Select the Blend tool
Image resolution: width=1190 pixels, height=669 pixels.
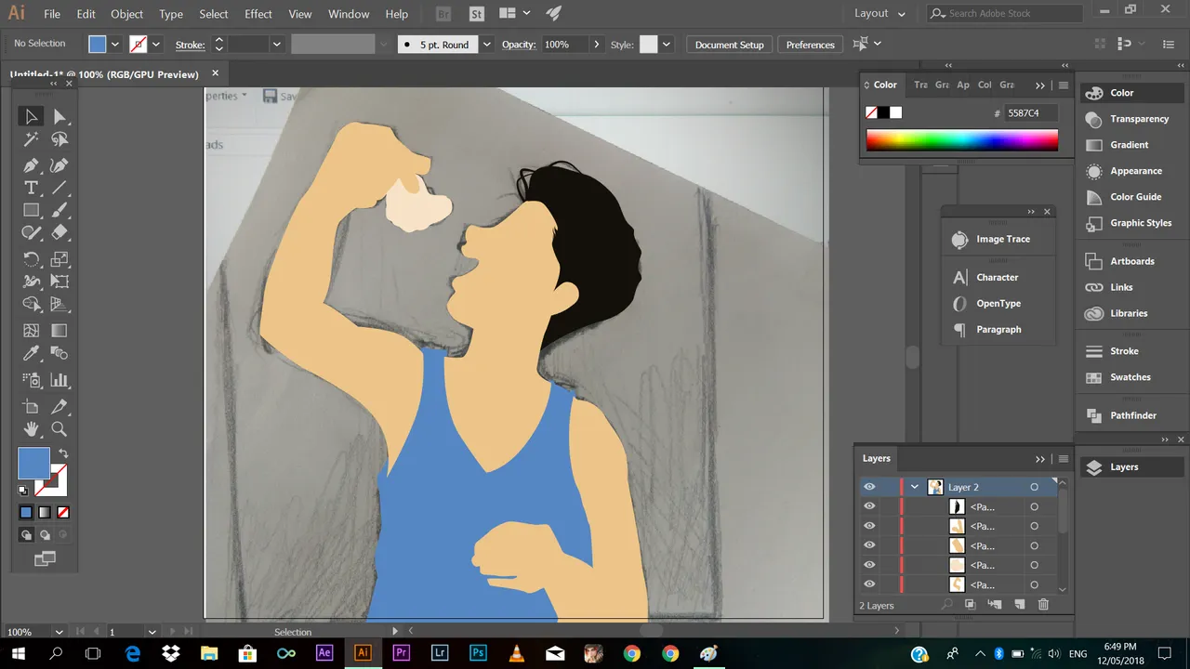click(x=59, y=353)
